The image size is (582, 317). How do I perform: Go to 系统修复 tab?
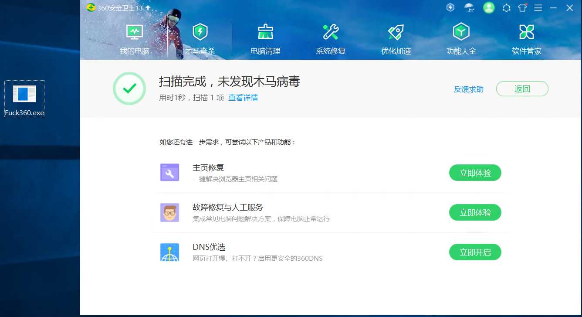pos(331,40)
